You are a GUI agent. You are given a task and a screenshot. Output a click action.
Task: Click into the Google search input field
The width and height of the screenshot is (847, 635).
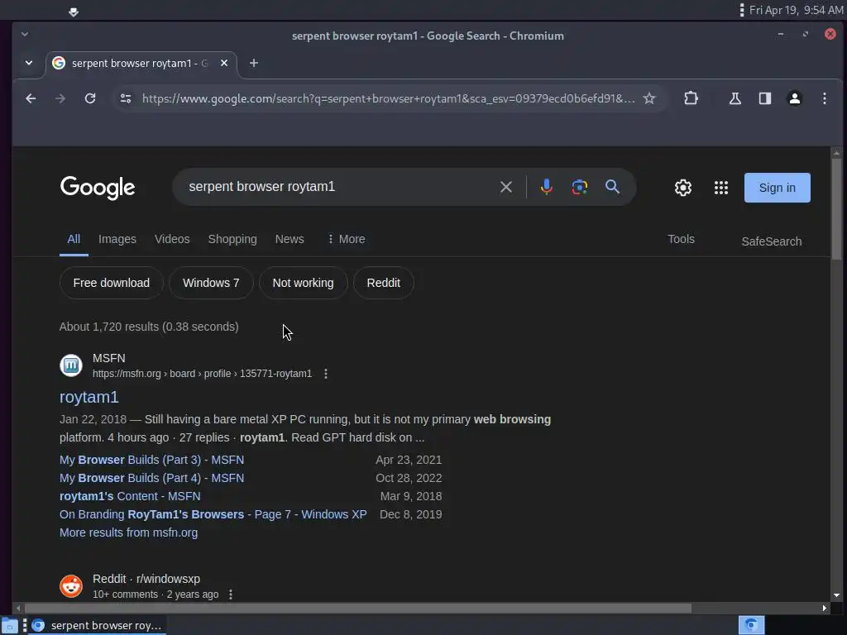click(x=340, y=187)
